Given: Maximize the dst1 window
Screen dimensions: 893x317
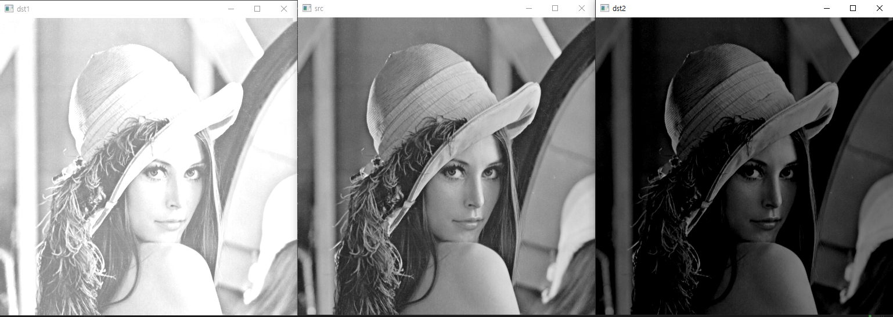Looking at the screenshot, I should click(x=257, y=9).
